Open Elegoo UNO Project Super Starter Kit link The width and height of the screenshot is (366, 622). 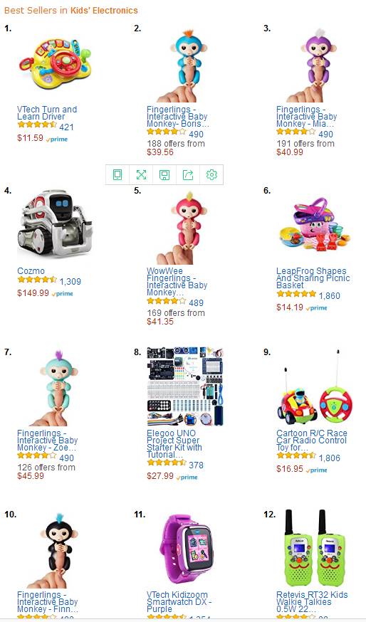pos(174,444)
